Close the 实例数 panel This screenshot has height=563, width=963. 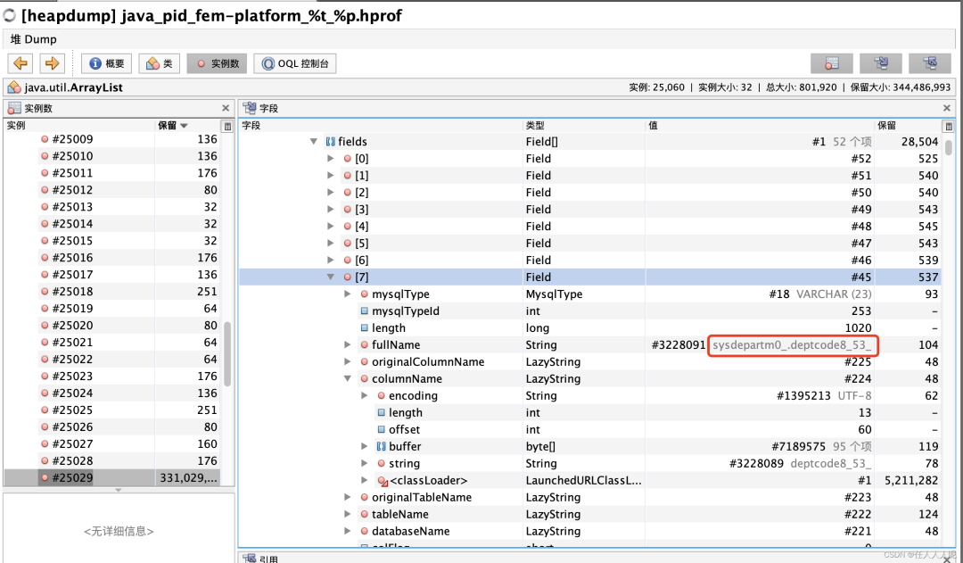(226, 108)
